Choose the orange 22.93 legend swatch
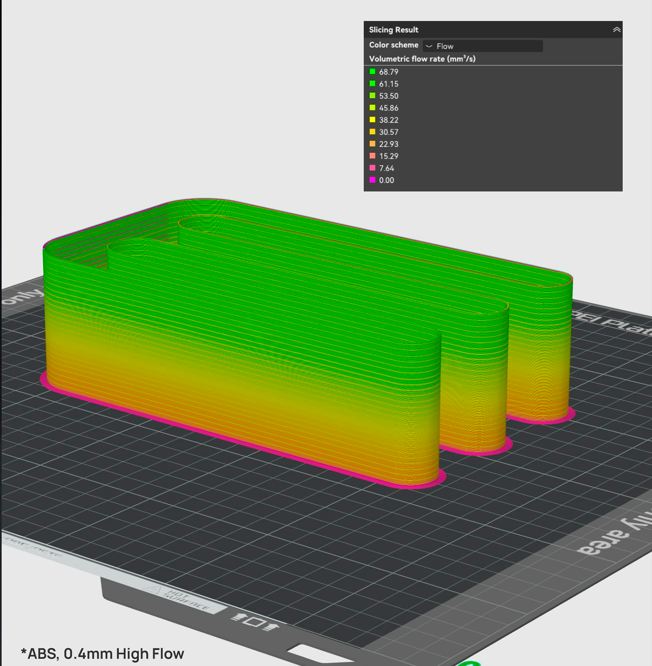The image size is (652, 666). point(372,144)
